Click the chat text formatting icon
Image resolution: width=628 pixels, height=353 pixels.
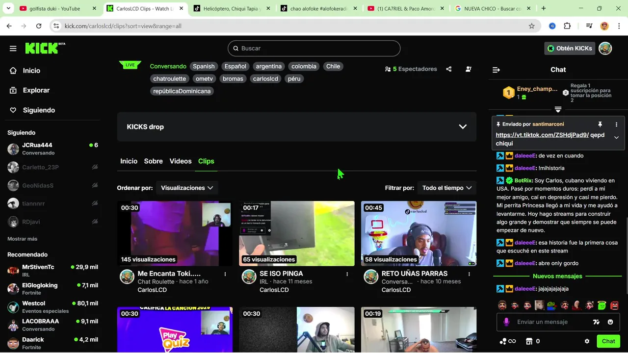click(596, 322)
